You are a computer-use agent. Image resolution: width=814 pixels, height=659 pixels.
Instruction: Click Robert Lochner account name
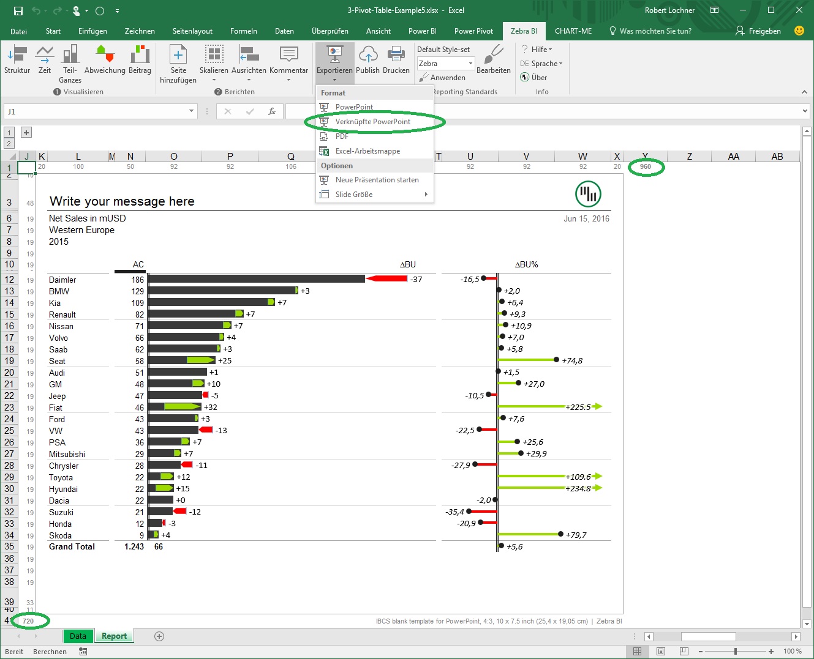(x=669, y=10)
